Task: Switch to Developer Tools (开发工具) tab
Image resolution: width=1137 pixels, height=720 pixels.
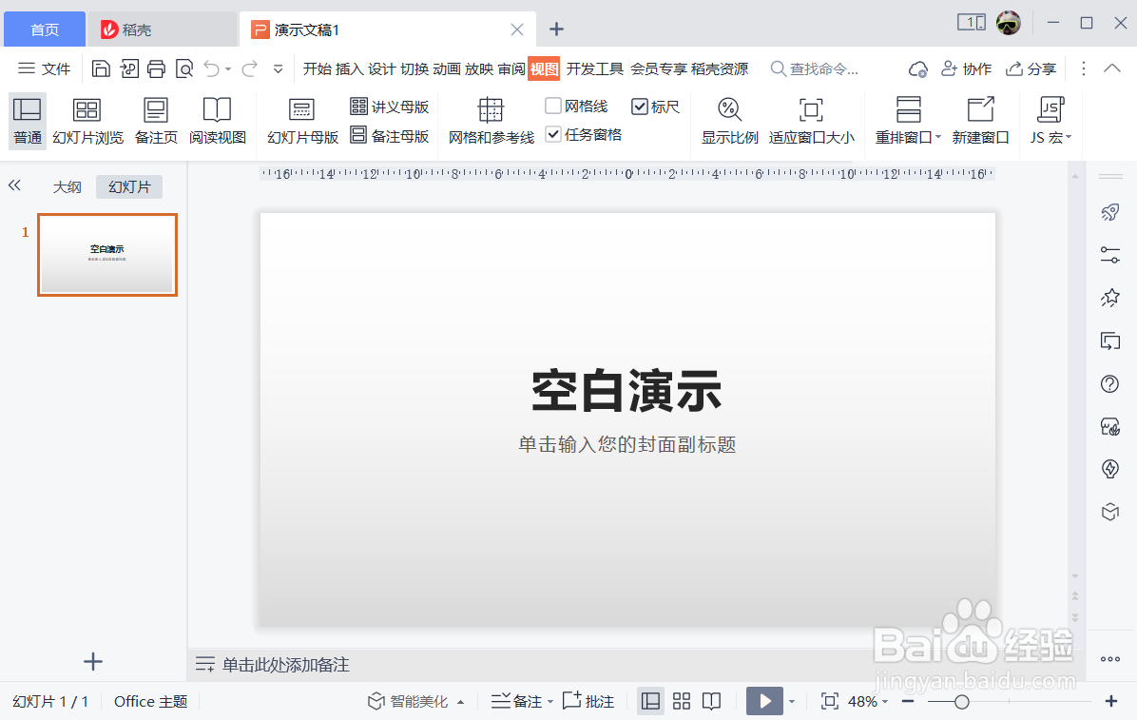Action: click(x=594, y=68)
